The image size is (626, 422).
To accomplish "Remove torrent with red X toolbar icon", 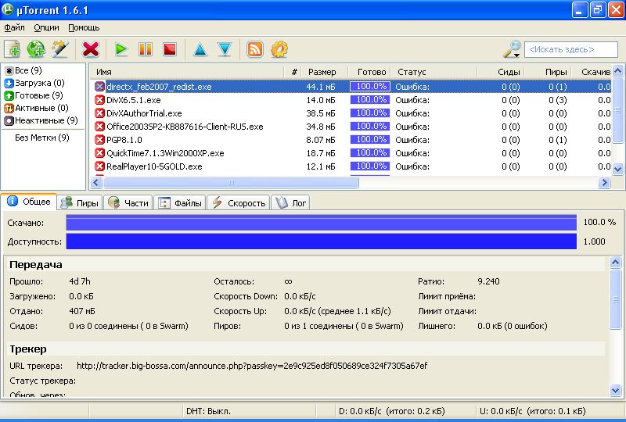I will [x=91, y=49].
